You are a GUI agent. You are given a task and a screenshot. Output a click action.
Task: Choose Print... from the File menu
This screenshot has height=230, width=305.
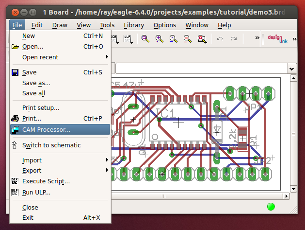(x=60, y=119)
